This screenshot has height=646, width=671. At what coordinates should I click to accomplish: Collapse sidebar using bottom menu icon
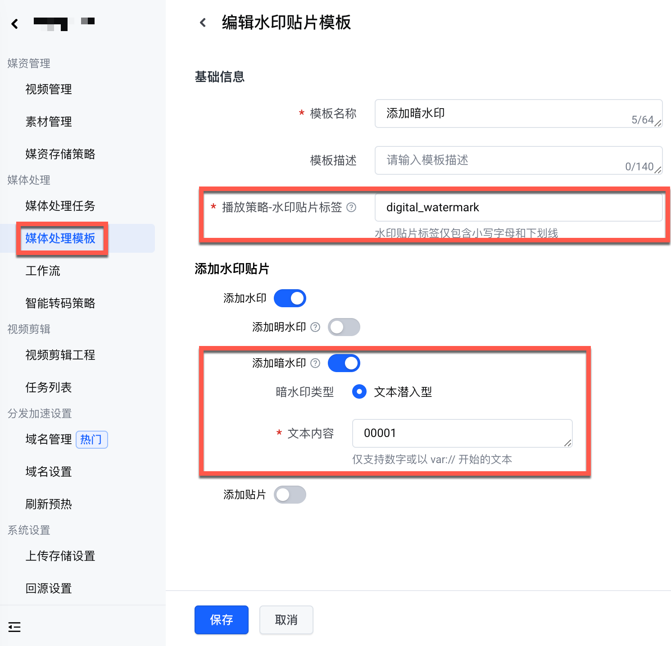pyautogui.click(x=14, y=627)
